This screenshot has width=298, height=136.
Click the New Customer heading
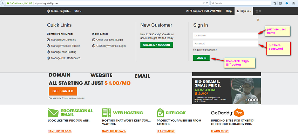pyautogui.click(x=156, y=25)
